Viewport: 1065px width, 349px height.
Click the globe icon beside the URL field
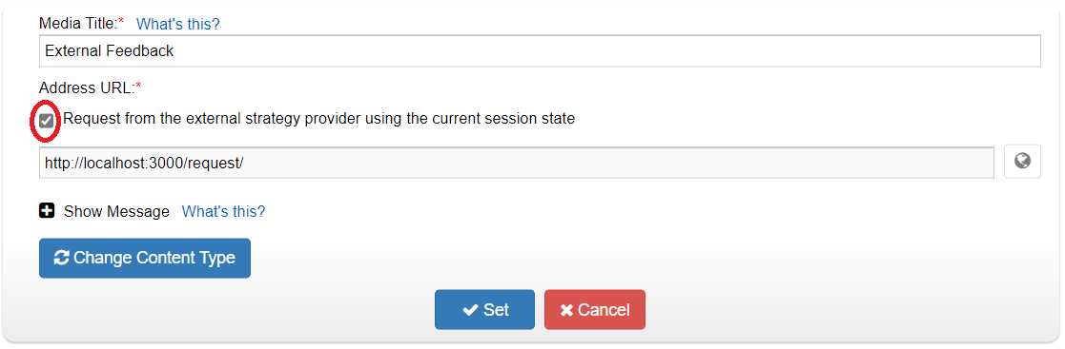tap(1022, 162)
